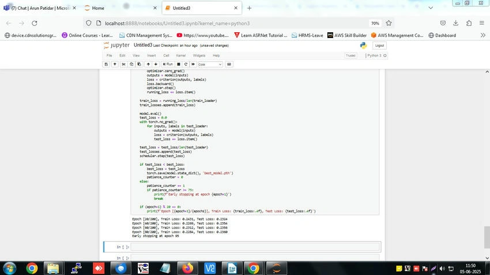Open the command palette keyboard icon
Screen dimensions: 490x275
point(229,64)
